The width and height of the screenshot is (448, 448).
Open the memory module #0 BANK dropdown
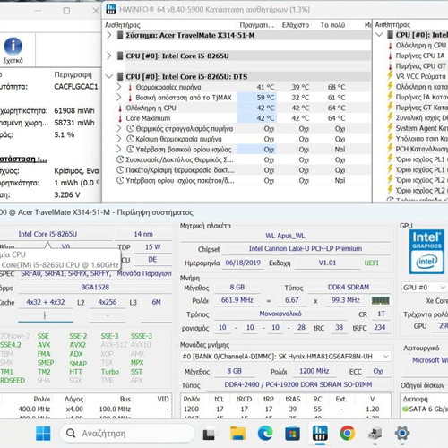pyautogui.click(x=286, y=357)
